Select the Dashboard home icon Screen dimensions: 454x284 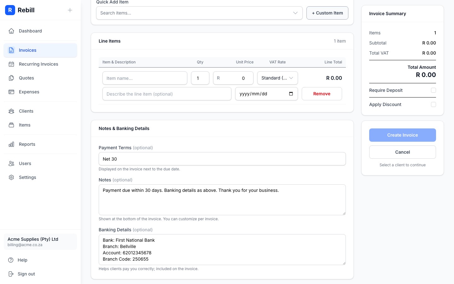11,31
